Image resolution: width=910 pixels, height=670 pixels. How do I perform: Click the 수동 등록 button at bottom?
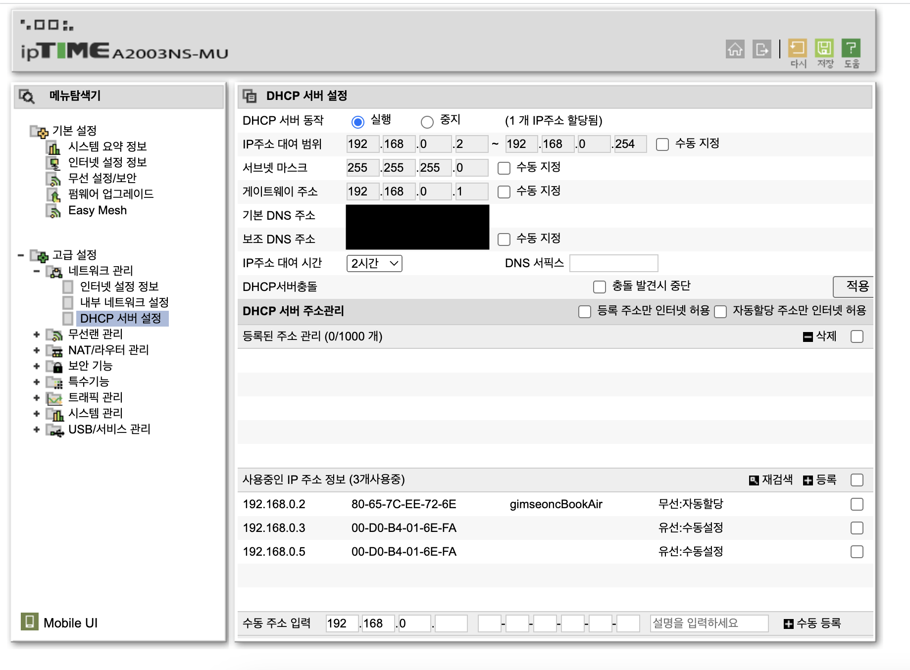[x=811, y=623]
